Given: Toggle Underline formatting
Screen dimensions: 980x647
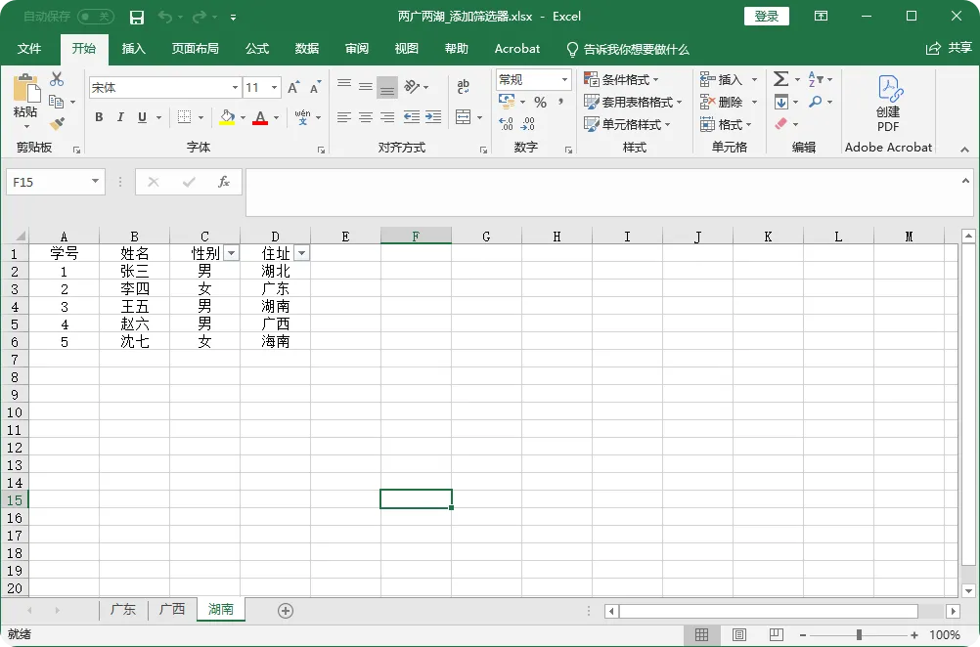Looking at the screenshot, I should (143, 116).
